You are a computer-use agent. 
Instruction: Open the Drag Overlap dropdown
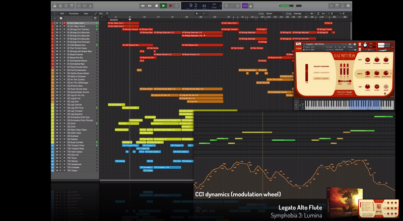coord(300,14)
